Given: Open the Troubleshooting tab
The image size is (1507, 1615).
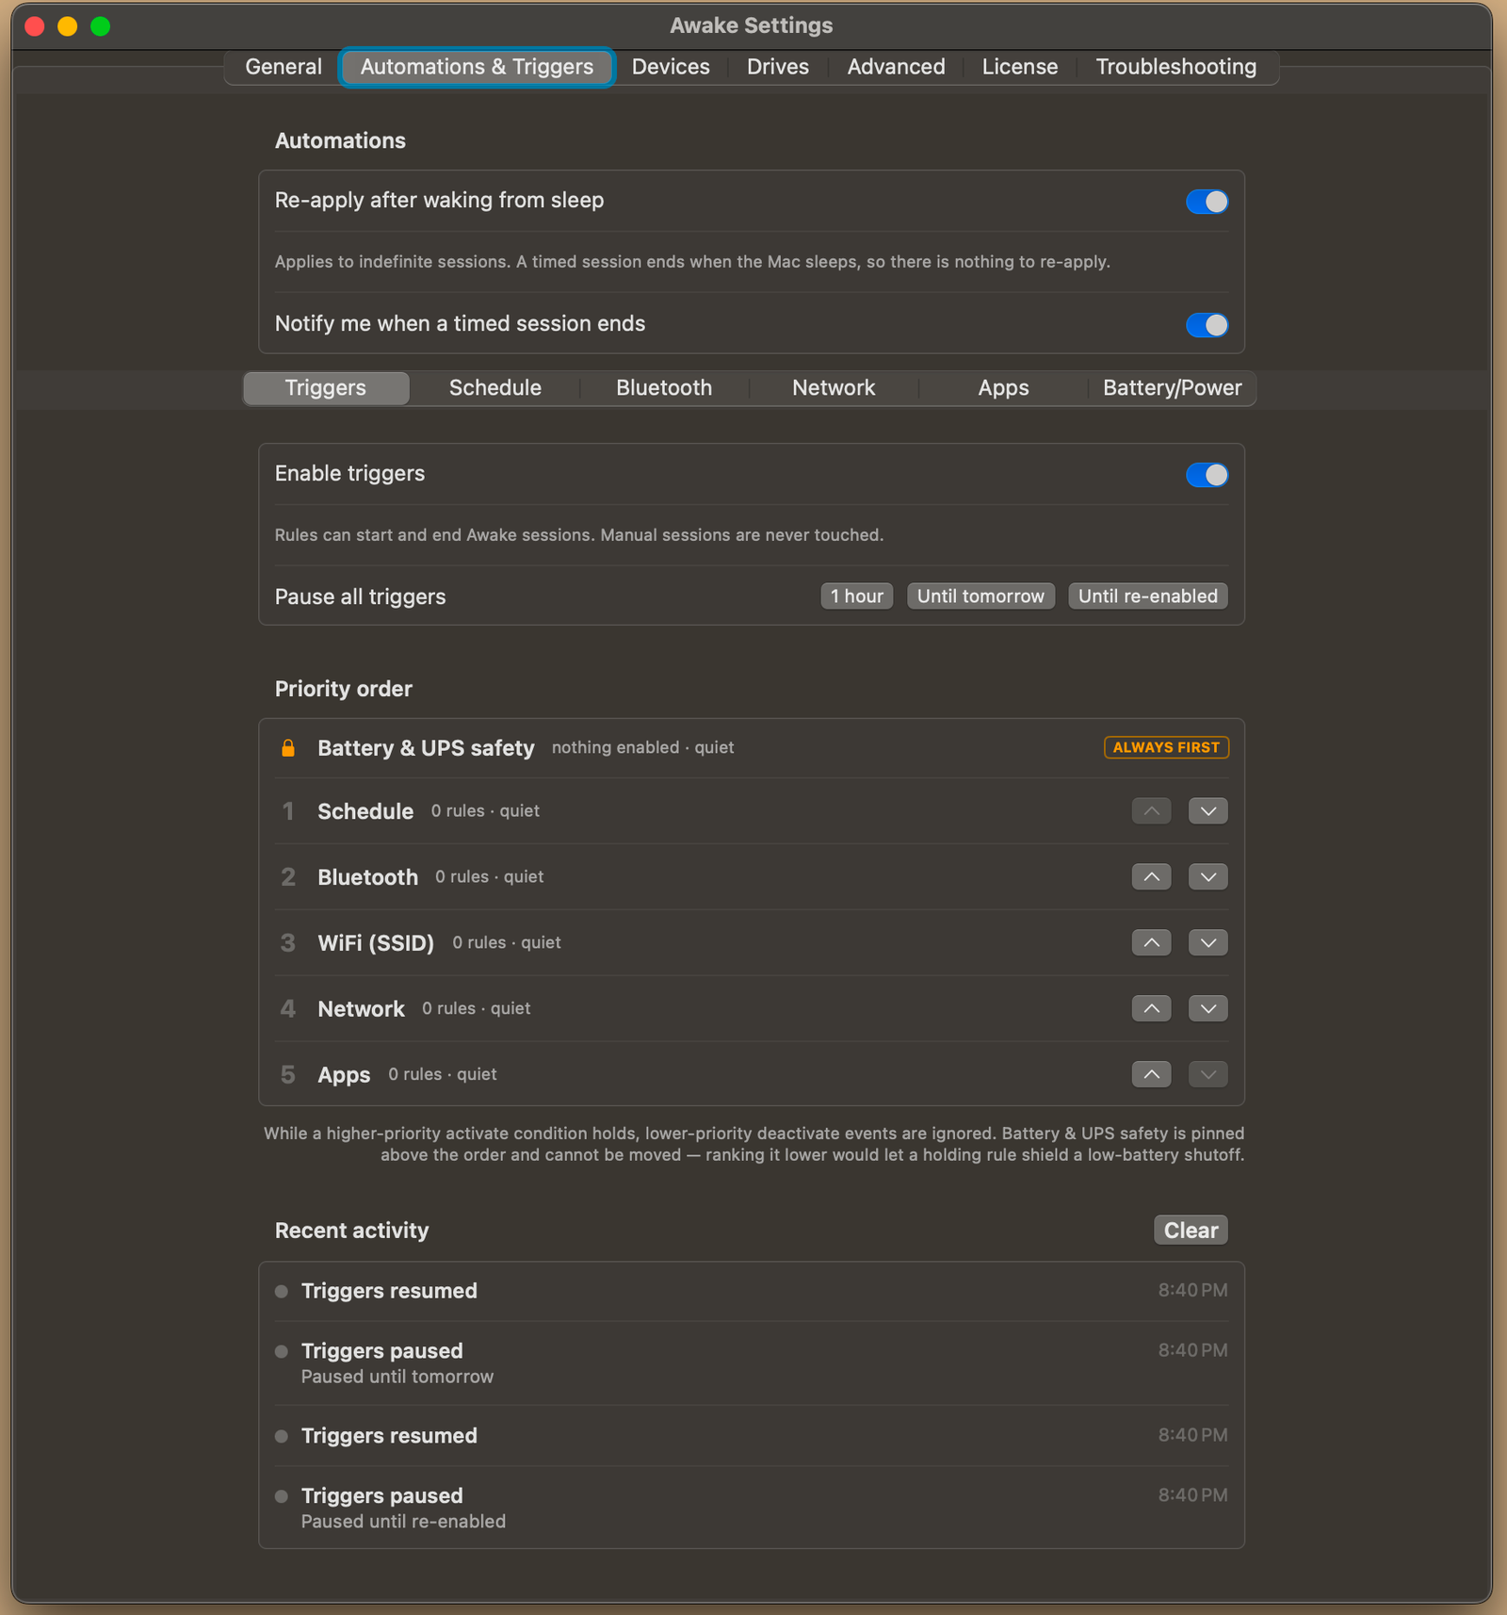Looking at the screenshot, I should pos(1175,67).
